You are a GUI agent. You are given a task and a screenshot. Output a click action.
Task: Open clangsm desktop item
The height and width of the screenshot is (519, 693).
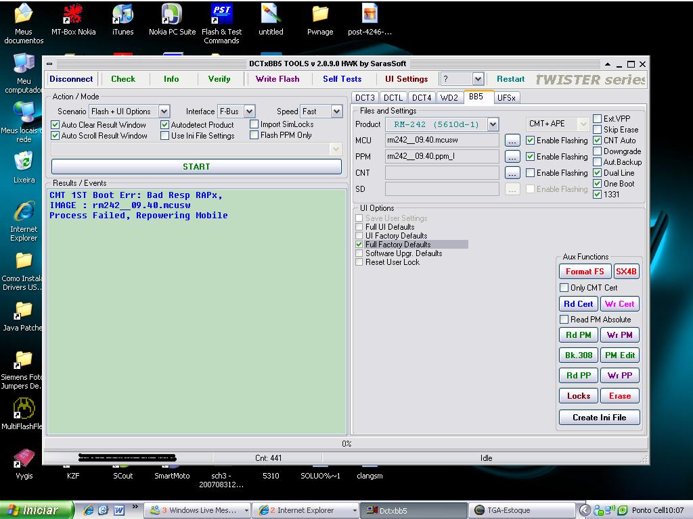[x=370, y=476]
